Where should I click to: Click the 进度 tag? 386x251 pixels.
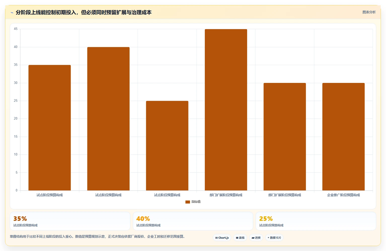256,238
